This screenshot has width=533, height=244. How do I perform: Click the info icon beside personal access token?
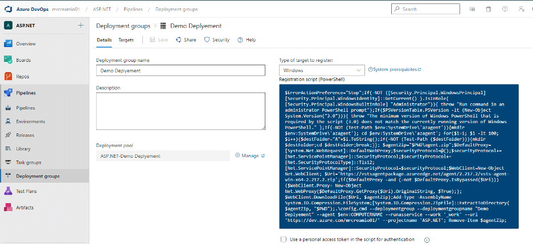click(x=427, y=240)
